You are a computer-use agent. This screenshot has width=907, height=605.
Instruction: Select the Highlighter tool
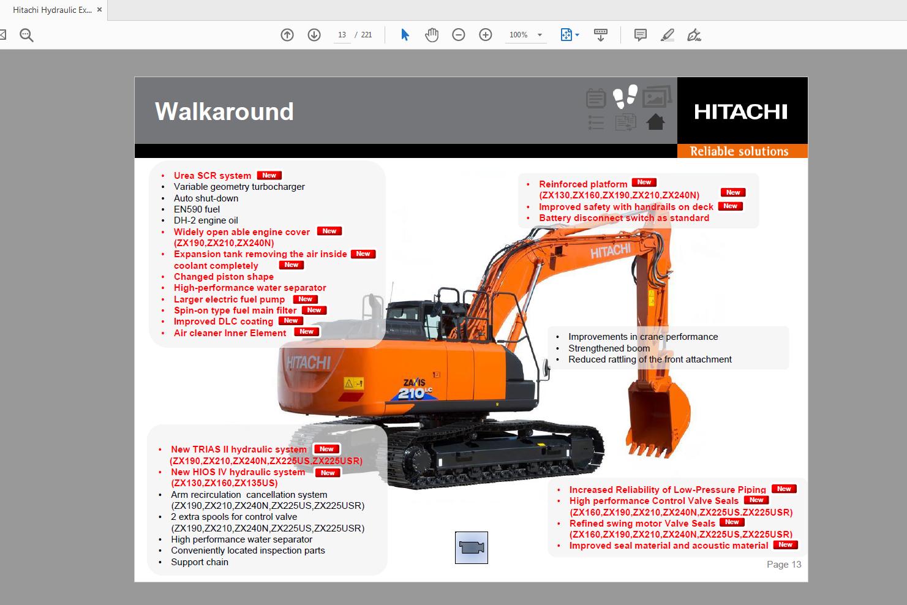[x=668, y=35]
